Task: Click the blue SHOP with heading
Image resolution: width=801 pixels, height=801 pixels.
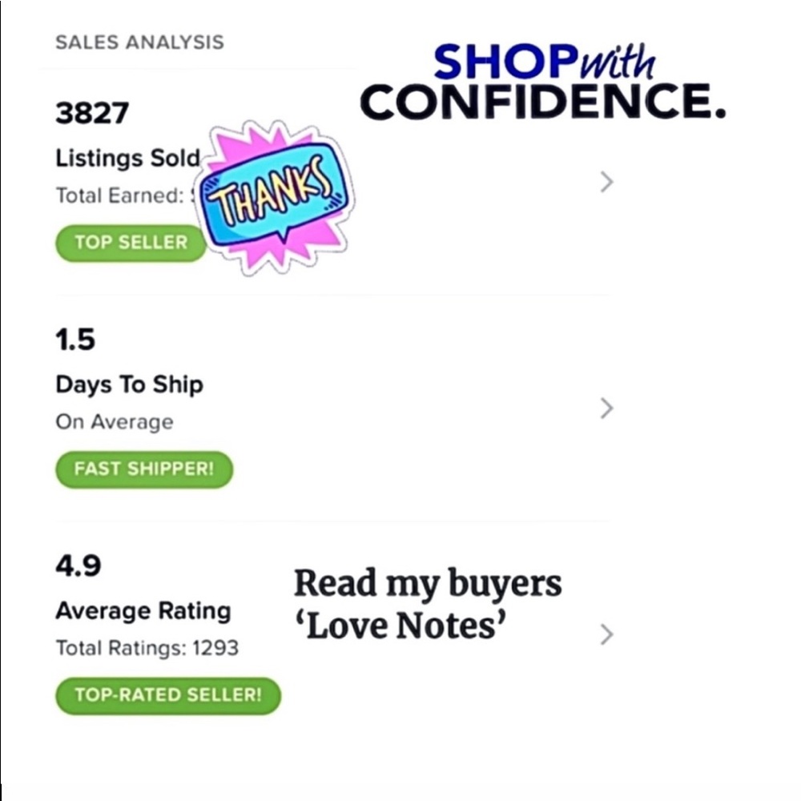Action: pos(544,61)
